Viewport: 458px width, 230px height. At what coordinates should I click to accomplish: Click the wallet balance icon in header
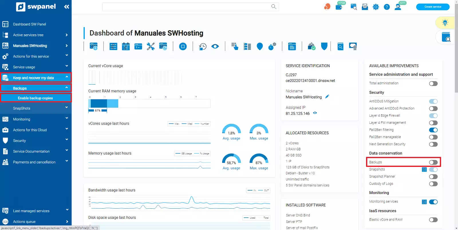coord(339,7)
